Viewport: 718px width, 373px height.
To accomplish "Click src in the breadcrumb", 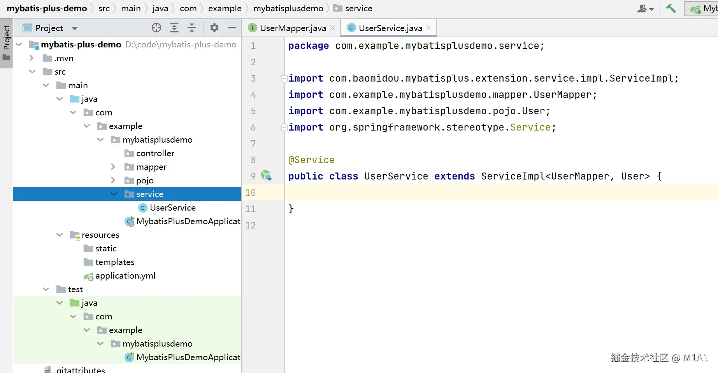I will (x=104, y=8).
